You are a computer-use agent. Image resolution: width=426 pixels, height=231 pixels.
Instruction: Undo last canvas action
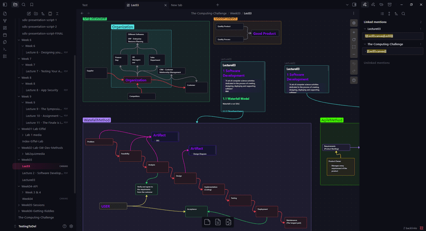(354, 64)
